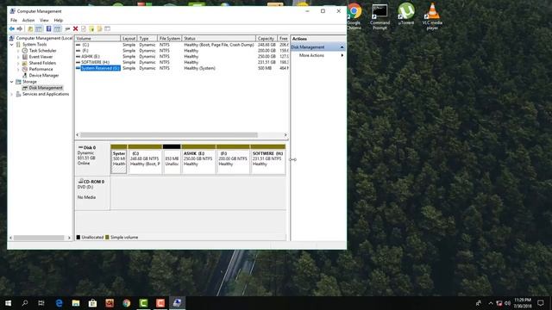Expand the Task Scheduler node arrow
Screen dimensions: 552x310
18,51
